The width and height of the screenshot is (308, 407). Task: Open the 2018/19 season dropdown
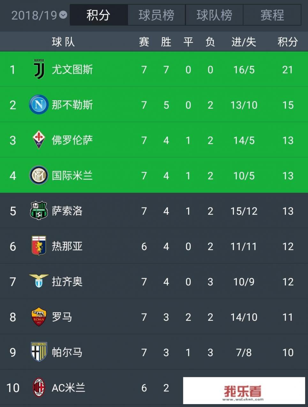click(x=39, y=15)
